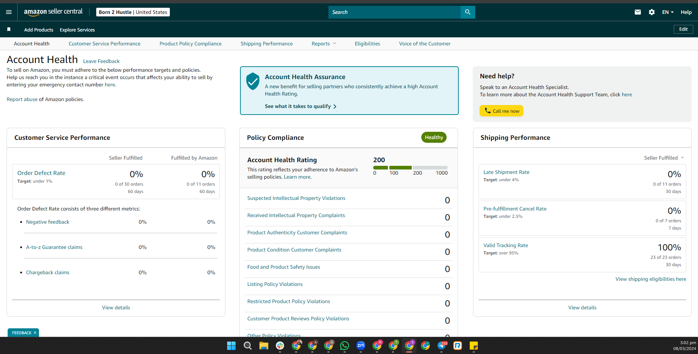698x354 pixels.
Task: Focus the Search input field
Action: coord(395,12)
